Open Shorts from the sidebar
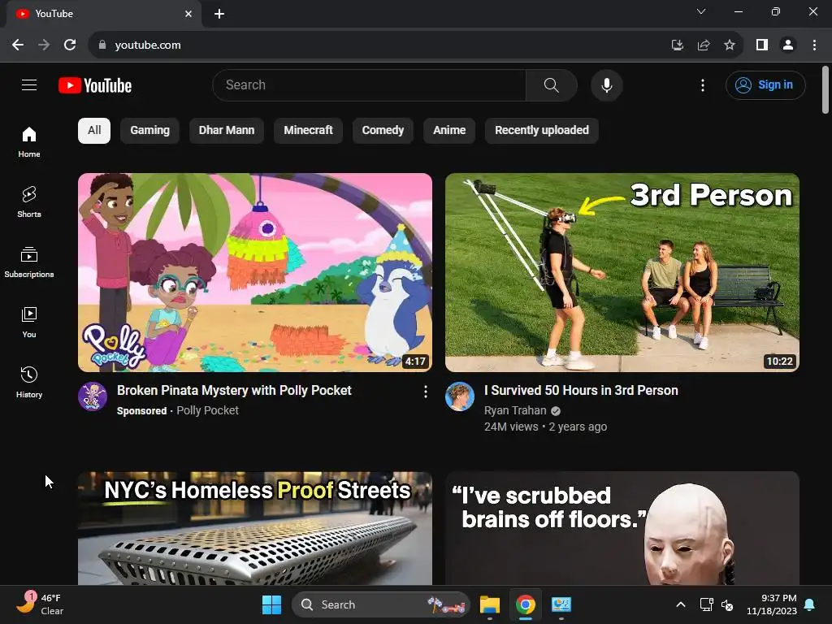 coord(29,202)
